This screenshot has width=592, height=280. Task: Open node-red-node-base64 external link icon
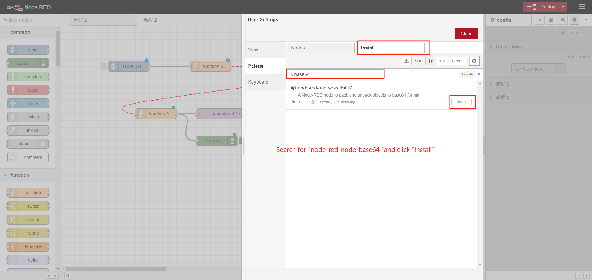click(350, 88)
